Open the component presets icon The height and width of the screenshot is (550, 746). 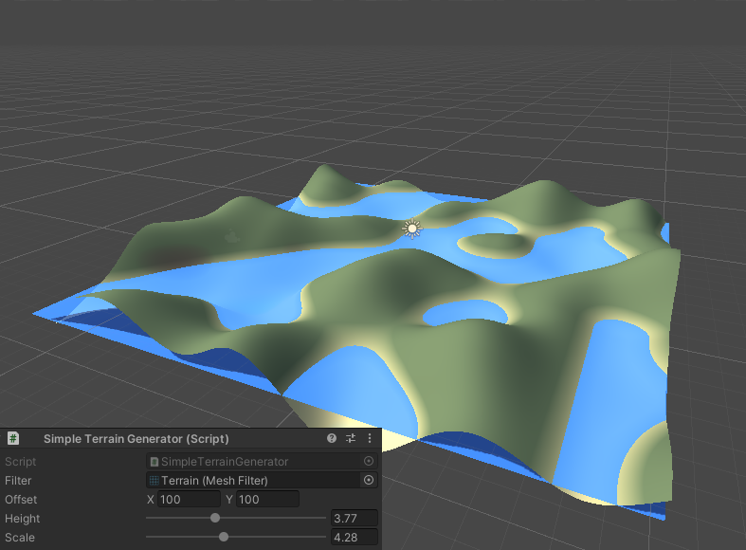(x=351, y=438)
